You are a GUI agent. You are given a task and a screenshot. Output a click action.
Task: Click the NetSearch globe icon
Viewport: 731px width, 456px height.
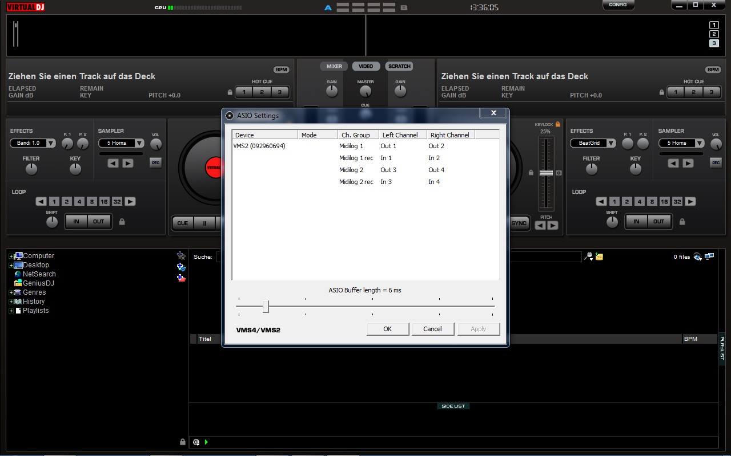tap(18, 274)
